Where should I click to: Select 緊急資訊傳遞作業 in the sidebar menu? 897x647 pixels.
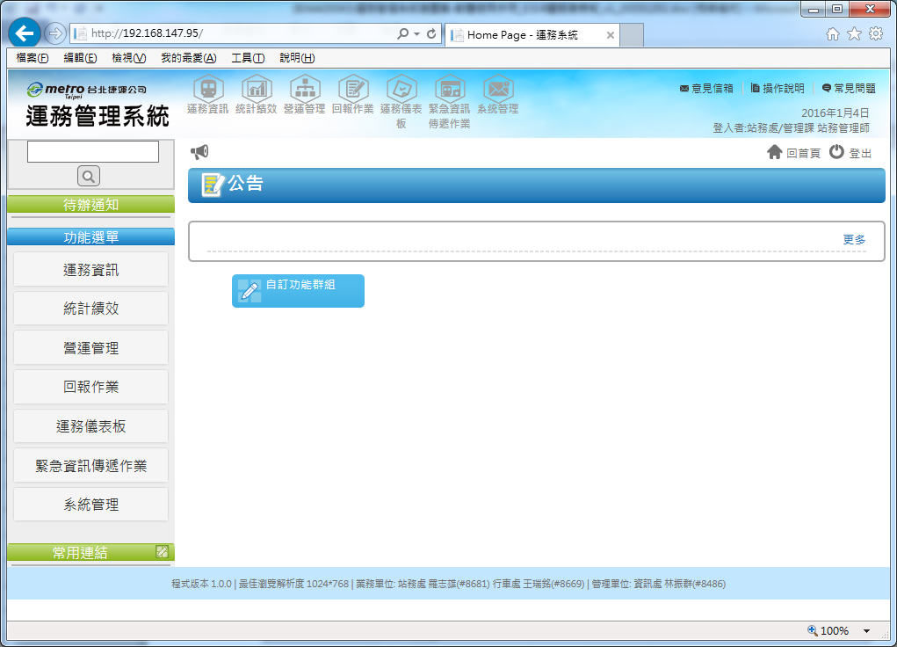(x=90, y=466)
